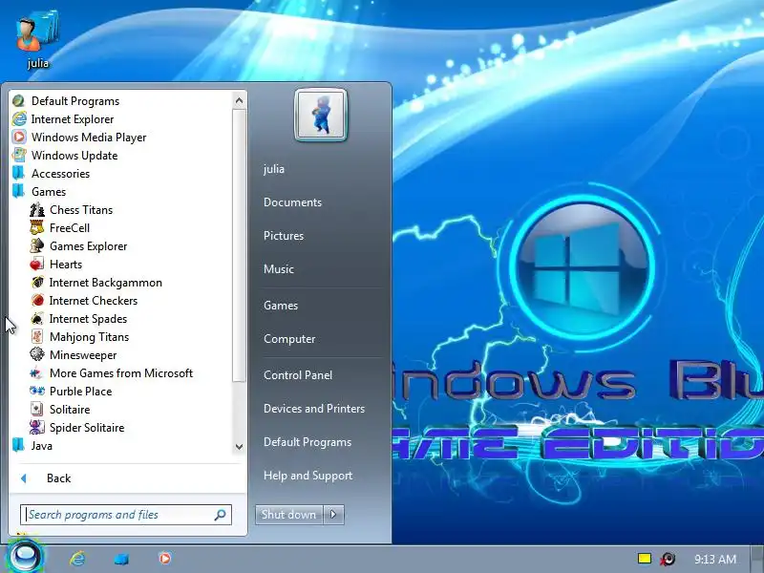
Task: Open Default Programs in right pane
Action: [308, 442]
